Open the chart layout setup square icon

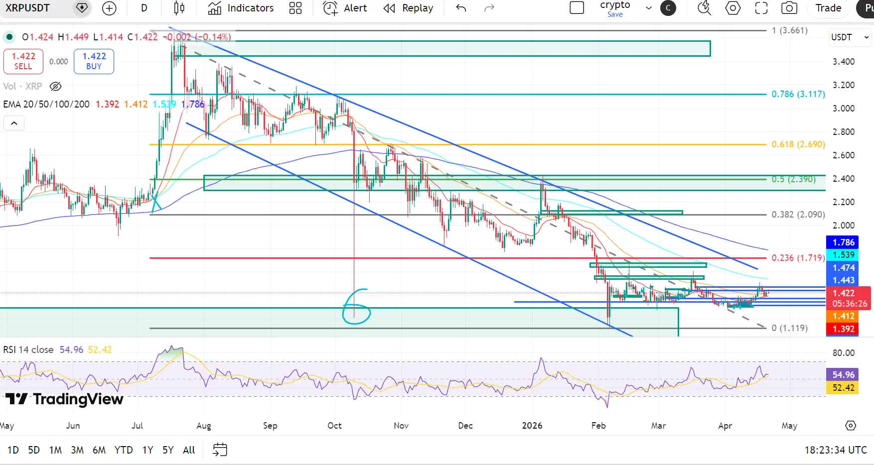coord(577,8)
